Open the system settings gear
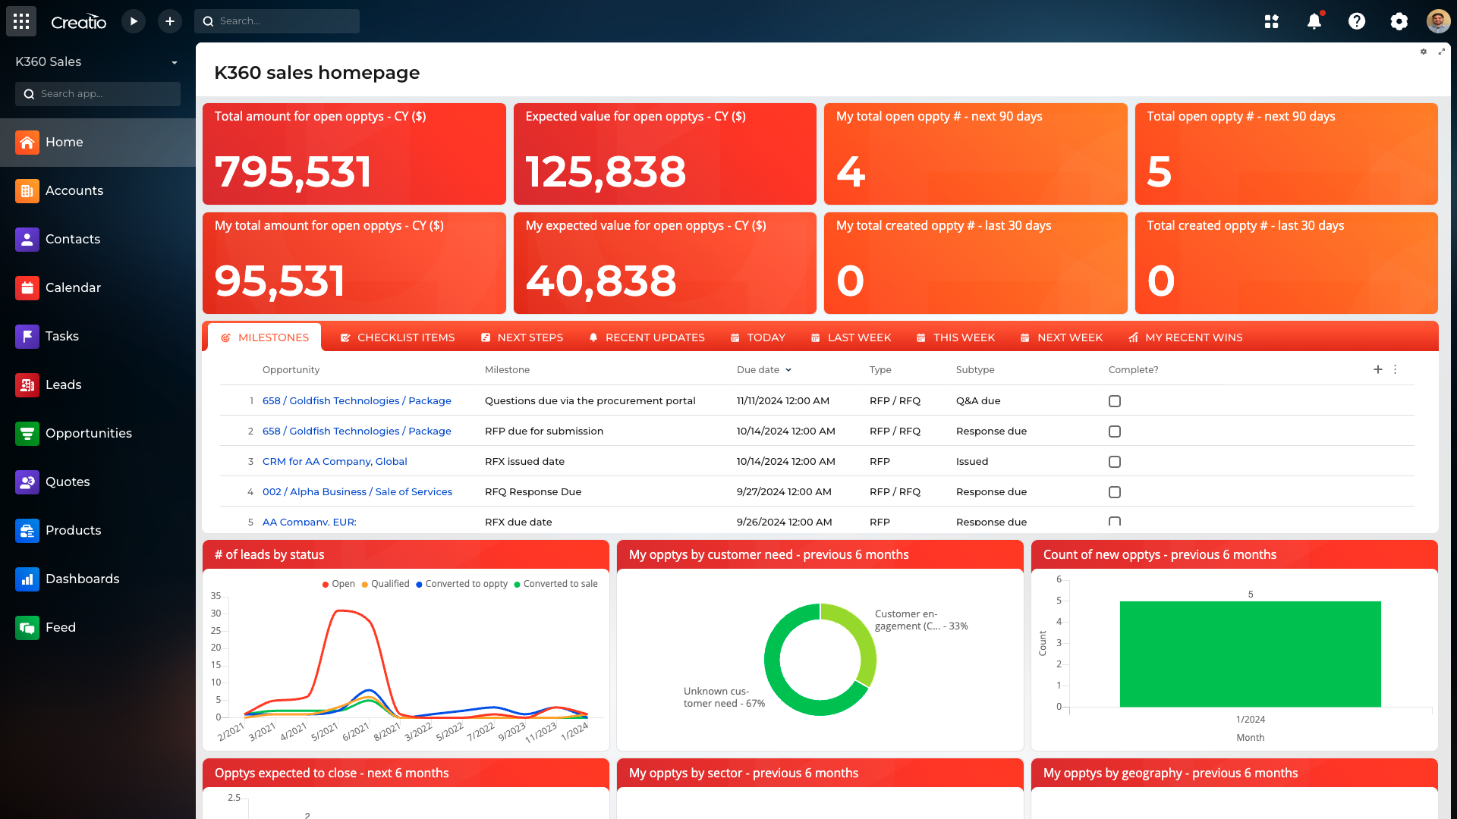Image resolution: width=1457 pixels, height=819 pixels. coord(1399,21)
